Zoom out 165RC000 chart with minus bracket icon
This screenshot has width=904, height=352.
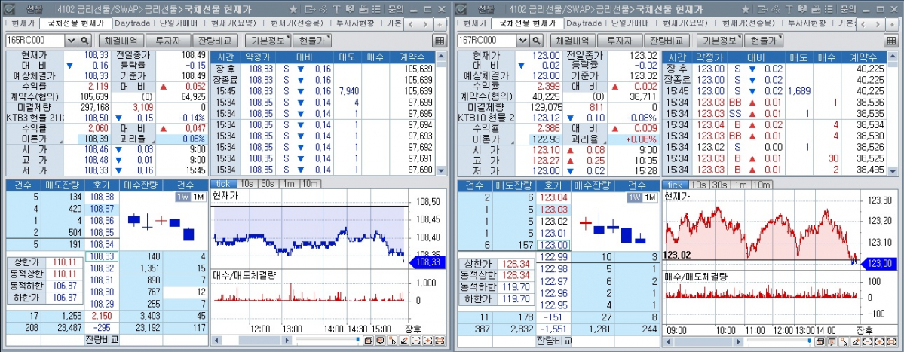point(415,341)
